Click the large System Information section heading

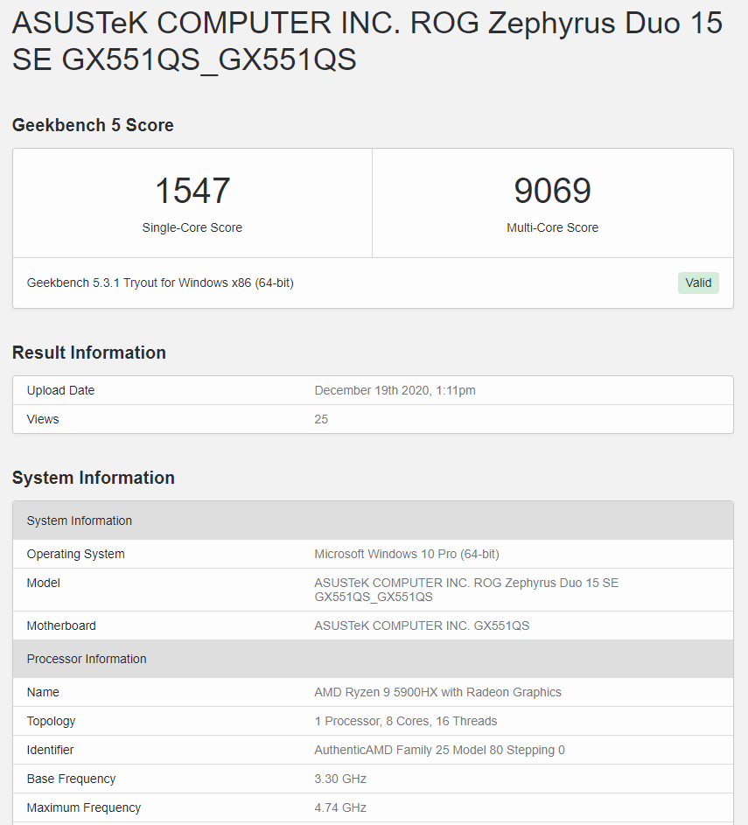point(93,478)
